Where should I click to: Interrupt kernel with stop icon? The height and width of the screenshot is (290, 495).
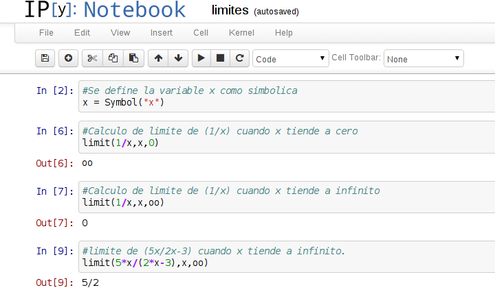(x=221, y=59)
